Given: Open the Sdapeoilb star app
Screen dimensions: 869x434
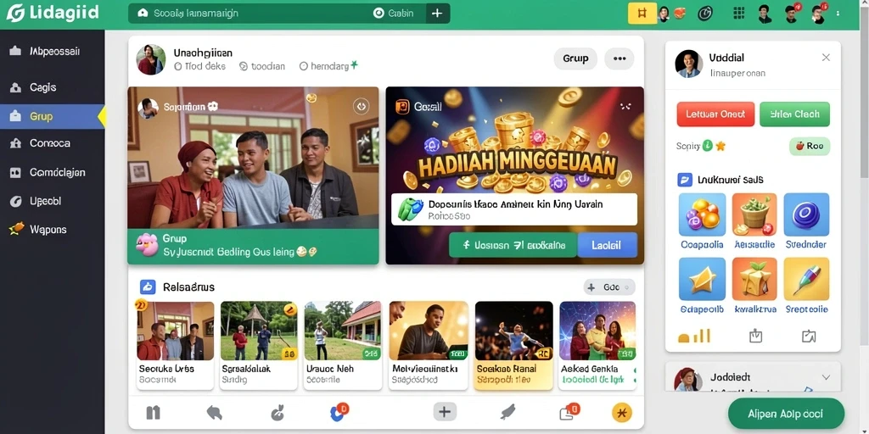Looking at the screenshot, I should [702, 279].
